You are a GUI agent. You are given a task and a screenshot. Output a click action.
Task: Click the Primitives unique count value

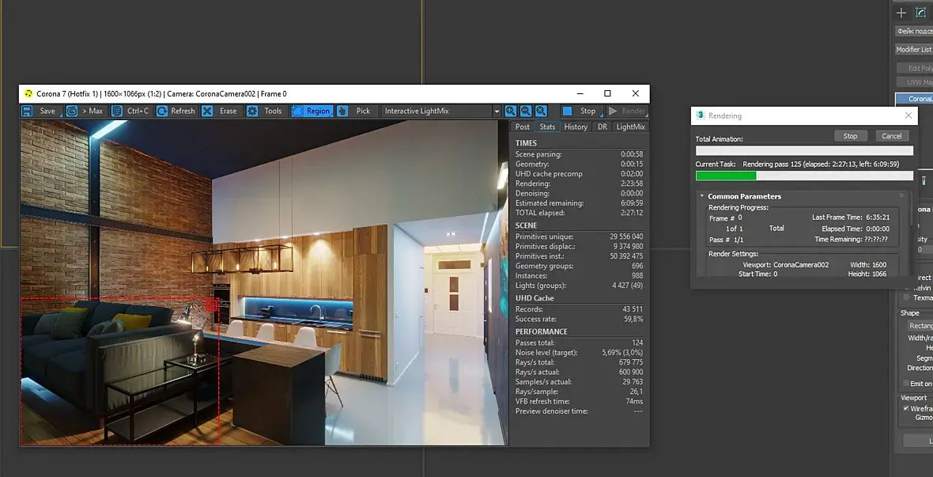coord(626,237)
